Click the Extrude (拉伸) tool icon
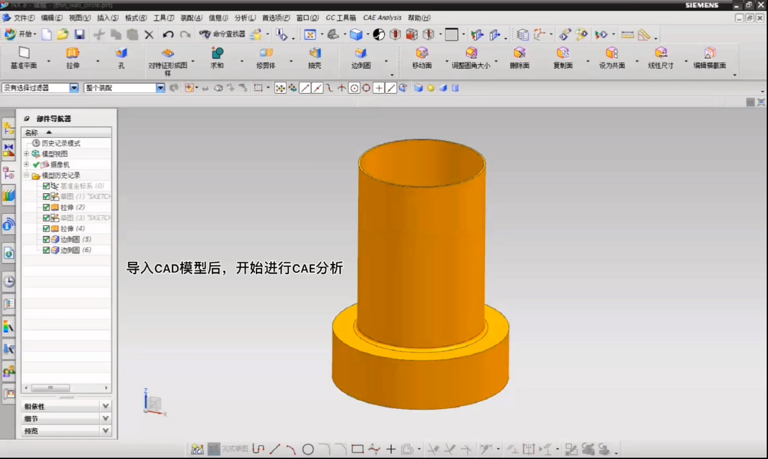This screenshot has width=768, height=459. tap(73, 54)
